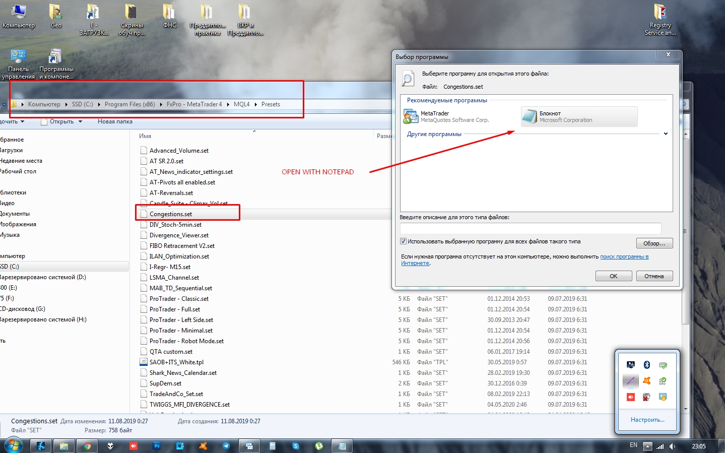Toggle the use selected program for all files checkbox
Viewport: 725px width, 453px height.
[403, 241]
